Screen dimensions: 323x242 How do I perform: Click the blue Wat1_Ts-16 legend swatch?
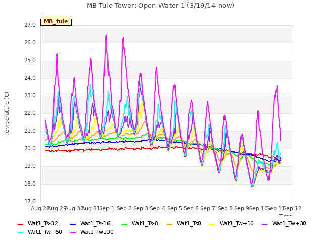point(73,224)
